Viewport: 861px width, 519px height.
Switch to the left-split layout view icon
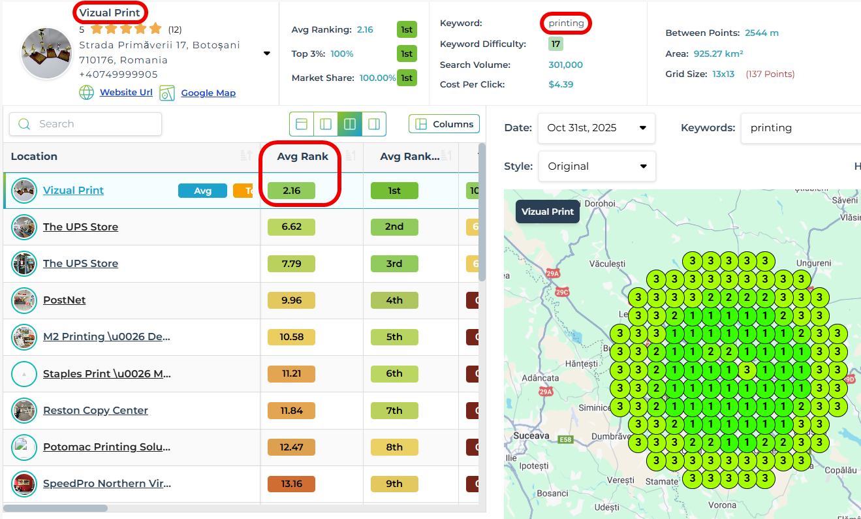click(x=325, y=123)
